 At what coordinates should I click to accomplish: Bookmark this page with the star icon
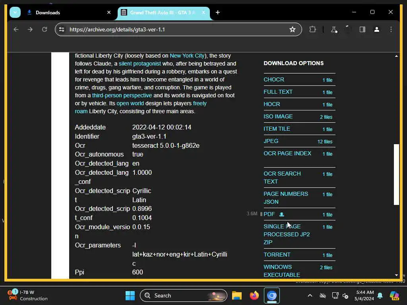293,29
